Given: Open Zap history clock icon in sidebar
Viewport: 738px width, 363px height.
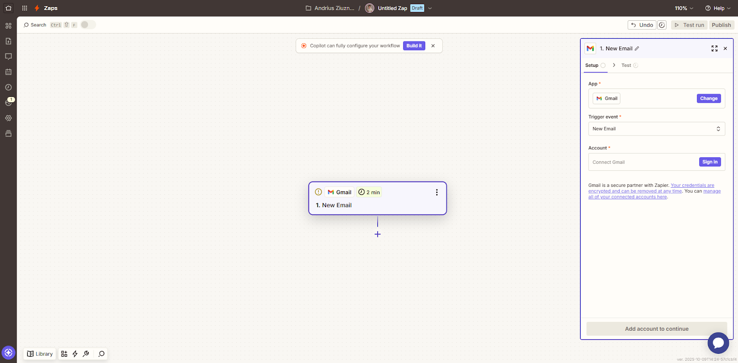Looking at the screenshot, I should coord(8,87).
